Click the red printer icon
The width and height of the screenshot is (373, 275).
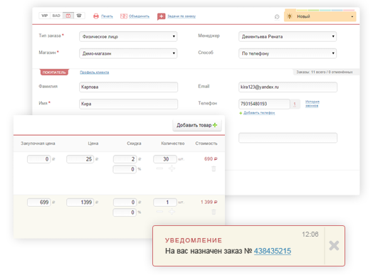pyautogui.click(x=96, y=16)
